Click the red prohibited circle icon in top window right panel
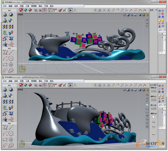Viewport: 168px width, 151px height. (x=163, y=14)
